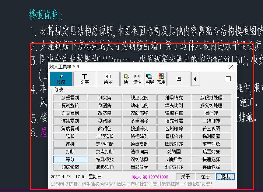Image resolution: width=263 pixels, height=192 pixels.
Task: Click the 多段线处理 button
Action: 211,98
